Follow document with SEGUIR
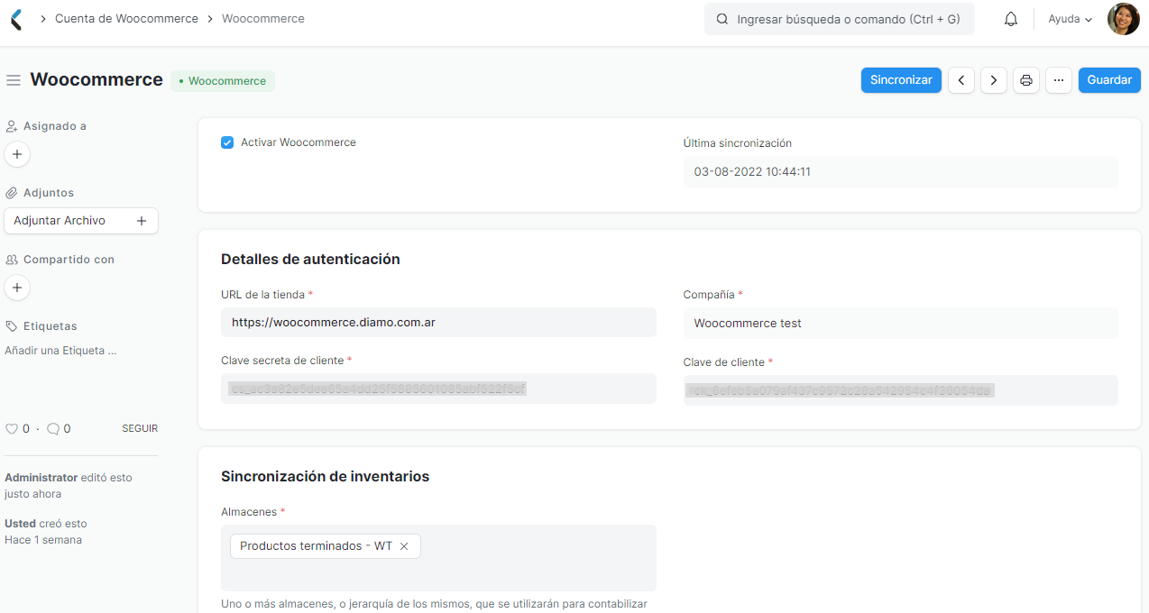 click(x=140, y=429)
